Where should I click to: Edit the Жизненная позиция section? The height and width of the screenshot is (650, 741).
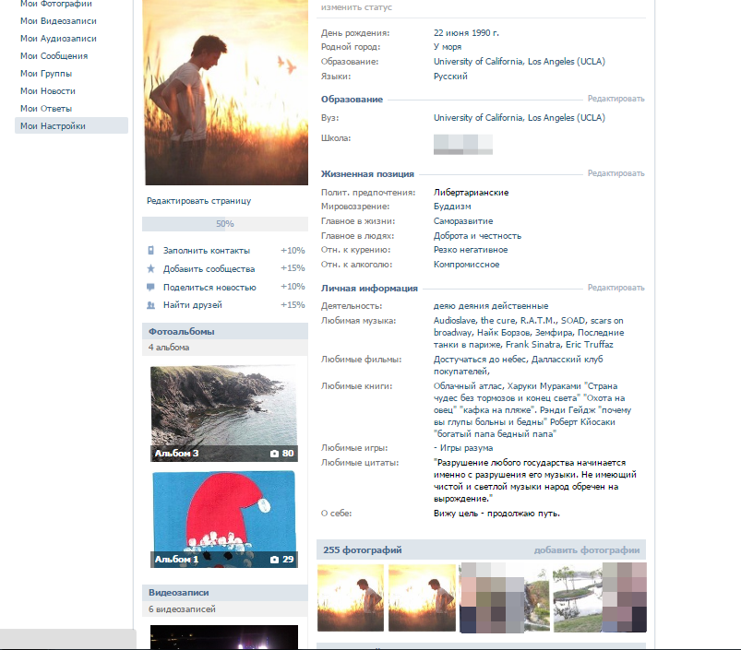tap(616, 173)
